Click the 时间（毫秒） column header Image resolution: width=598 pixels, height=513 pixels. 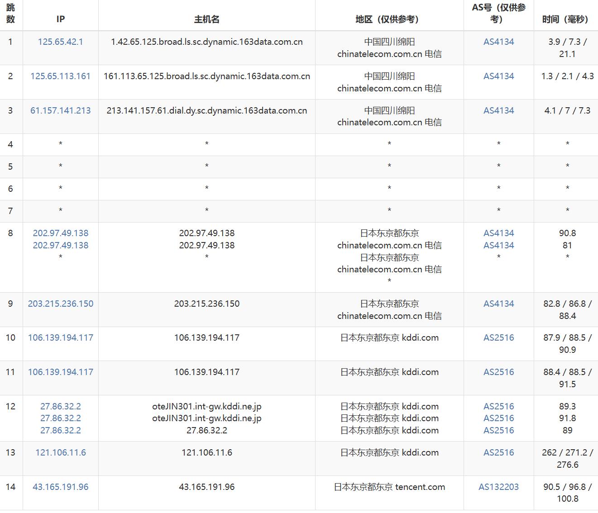[567, 19]
